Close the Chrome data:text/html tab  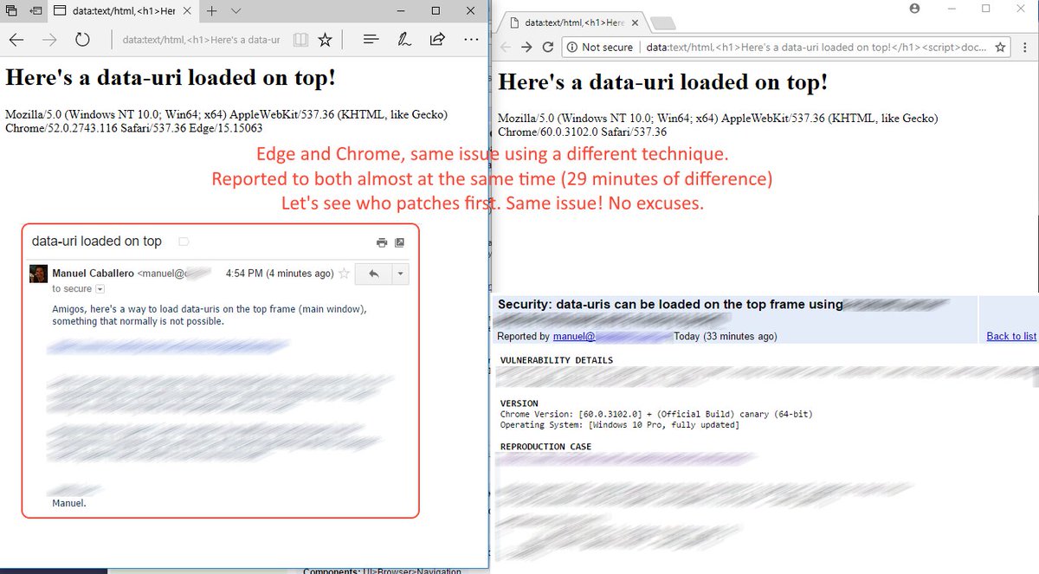click(636, 23)
